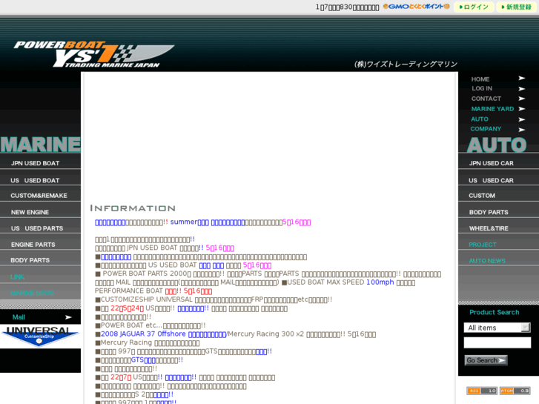Open the GMO Tokutoku Point logo link
The width and height of the screenshot is (539, 404).
(416, 7)
